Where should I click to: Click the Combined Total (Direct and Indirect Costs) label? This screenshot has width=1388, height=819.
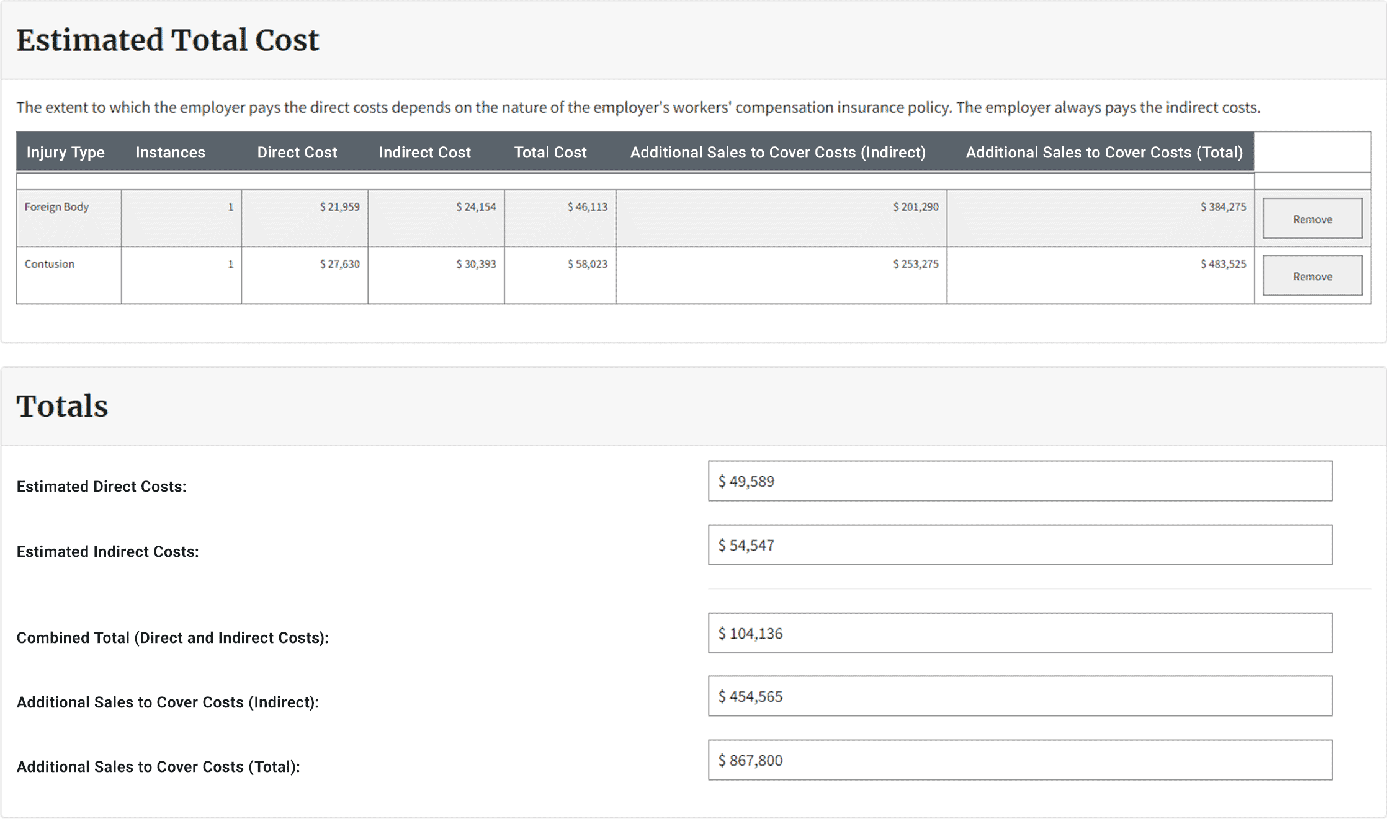pos(172,638)
